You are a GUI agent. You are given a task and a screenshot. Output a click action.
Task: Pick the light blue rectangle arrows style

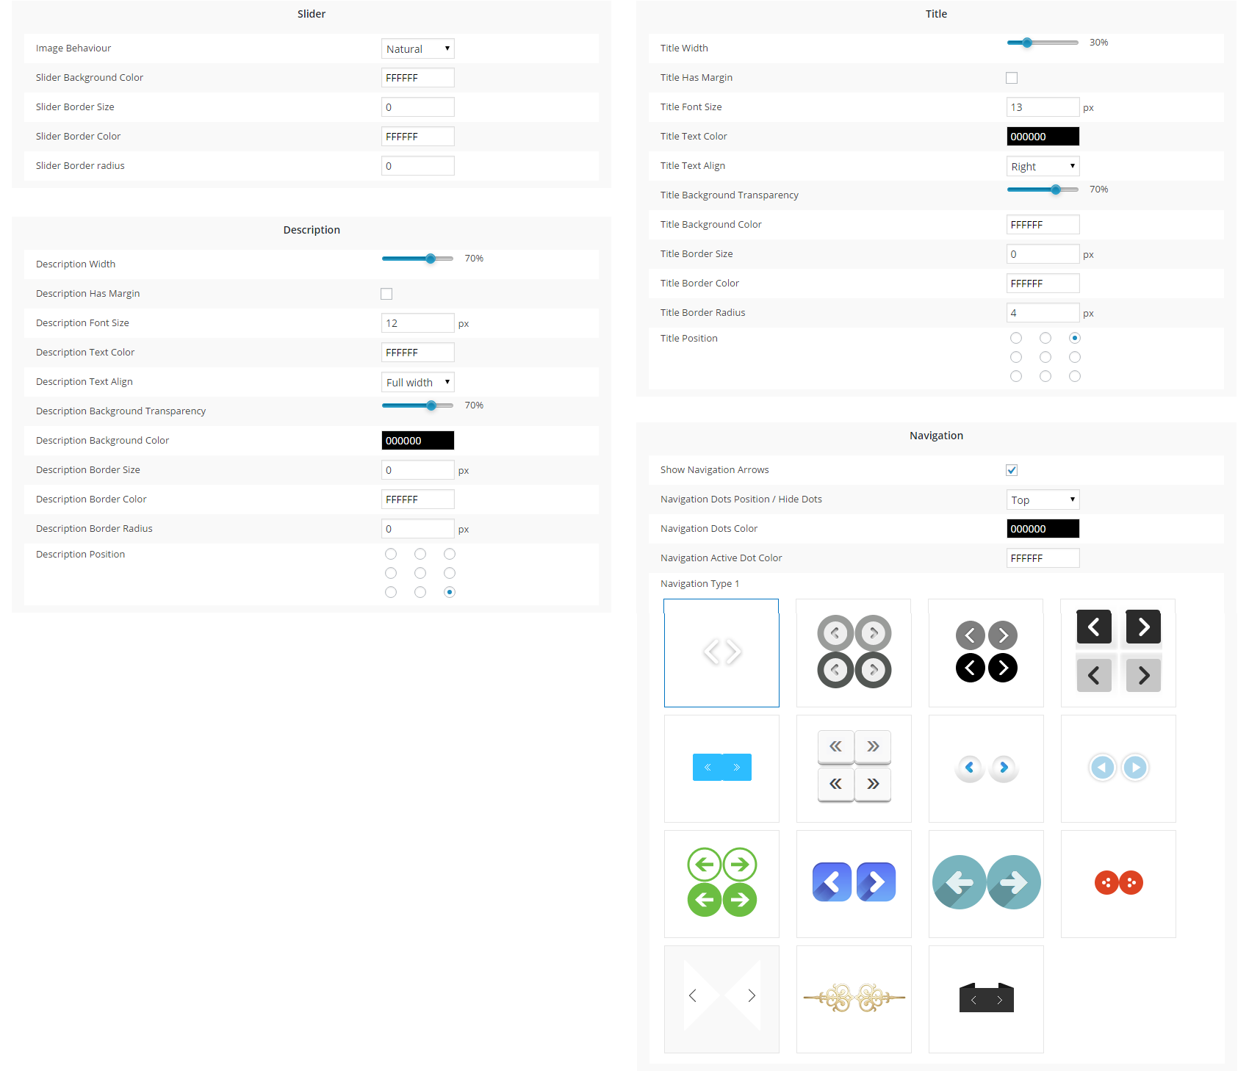click(721, 768)
